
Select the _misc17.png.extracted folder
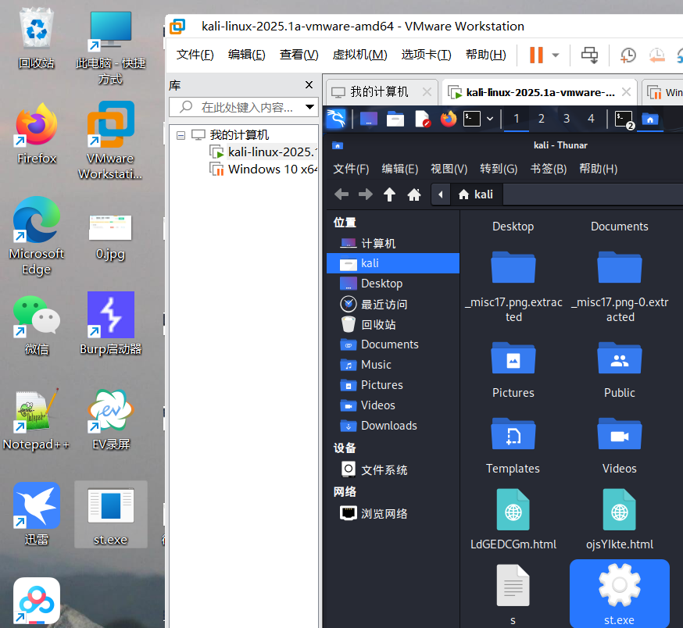pos(513,286)
